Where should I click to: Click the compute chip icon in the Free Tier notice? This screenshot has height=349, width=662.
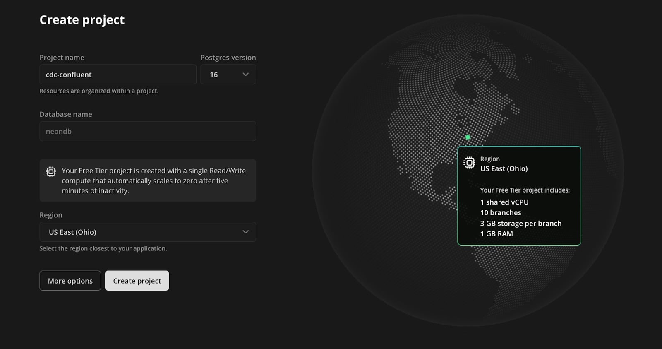pos(51,171)
